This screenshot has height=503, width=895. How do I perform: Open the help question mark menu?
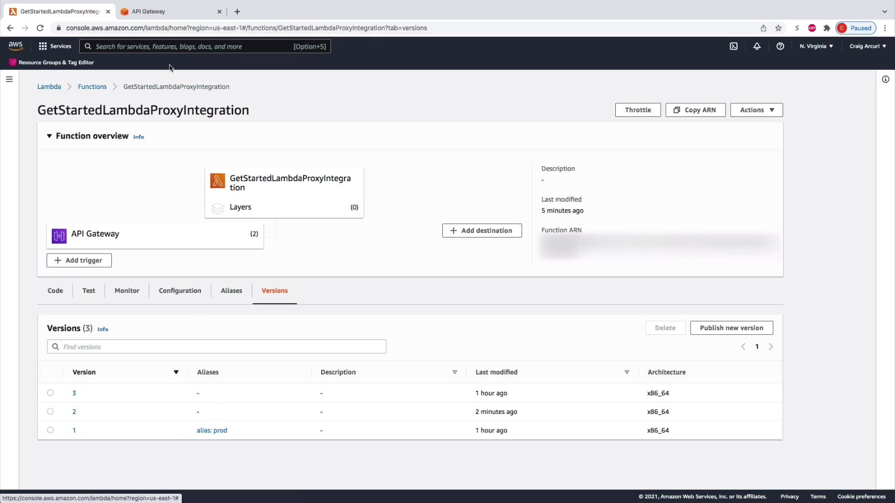pos(780,46)
